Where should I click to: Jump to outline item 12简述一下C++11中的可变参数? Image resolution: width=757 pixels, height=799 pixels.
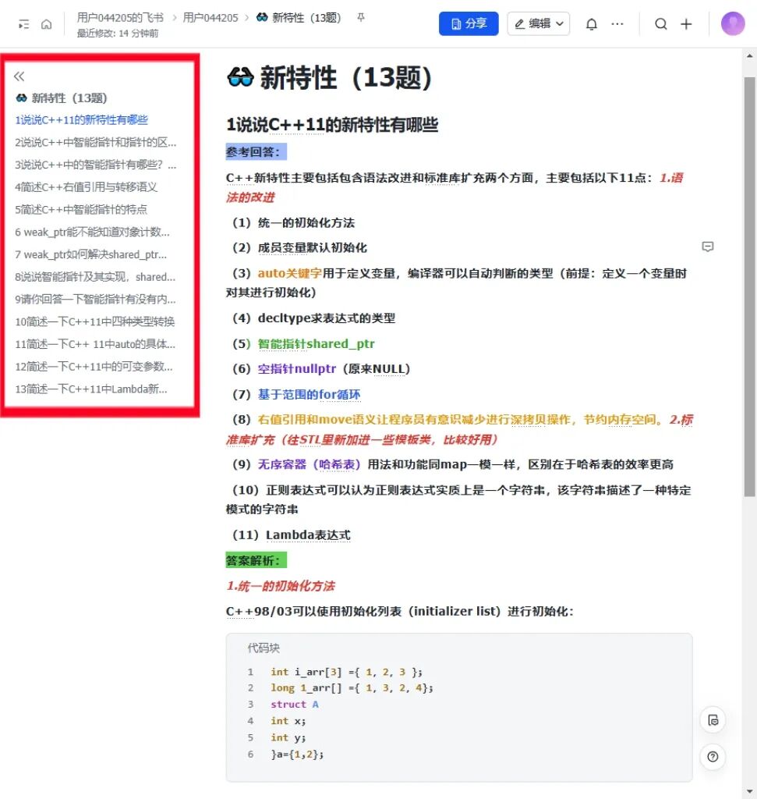point(94,367)
